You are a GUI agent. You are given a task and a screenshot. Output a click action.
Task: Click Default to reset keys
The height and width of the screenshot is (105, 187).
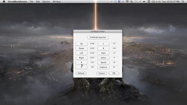(x=81, y=73)
